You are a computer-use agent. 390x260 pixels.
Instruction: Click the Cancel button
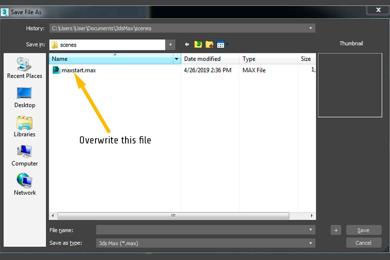coord(364,243)
